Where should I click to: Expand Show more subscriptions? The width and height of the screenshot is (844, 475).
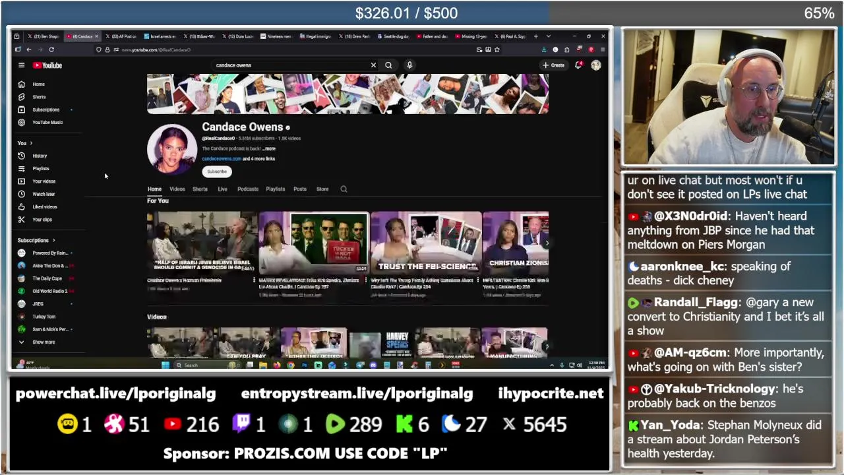tap(44, 342)
